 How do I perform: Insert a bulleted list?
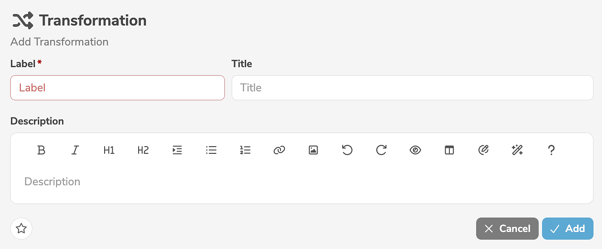[x=211, y=150]
